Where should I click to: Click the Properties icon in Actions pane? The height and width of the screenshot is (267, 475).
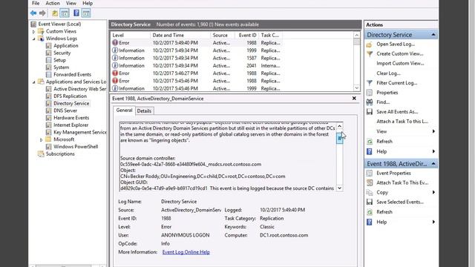click(370, 93)
